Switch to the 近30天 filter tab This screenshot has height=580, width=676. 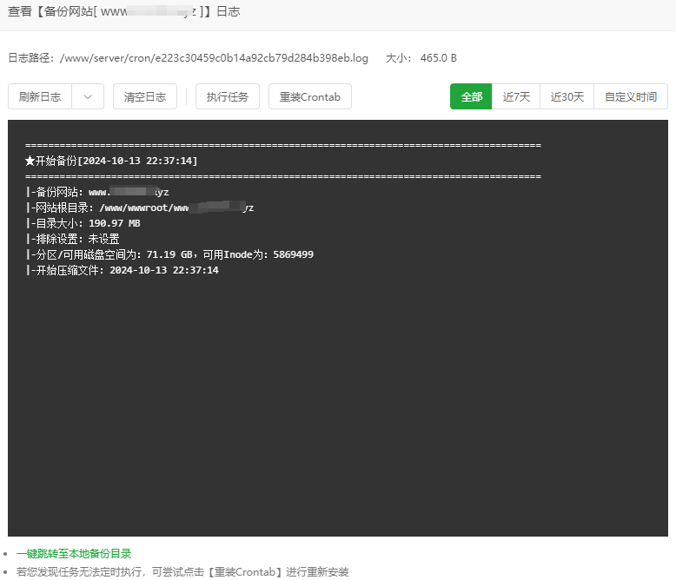(x=567, y=97)
